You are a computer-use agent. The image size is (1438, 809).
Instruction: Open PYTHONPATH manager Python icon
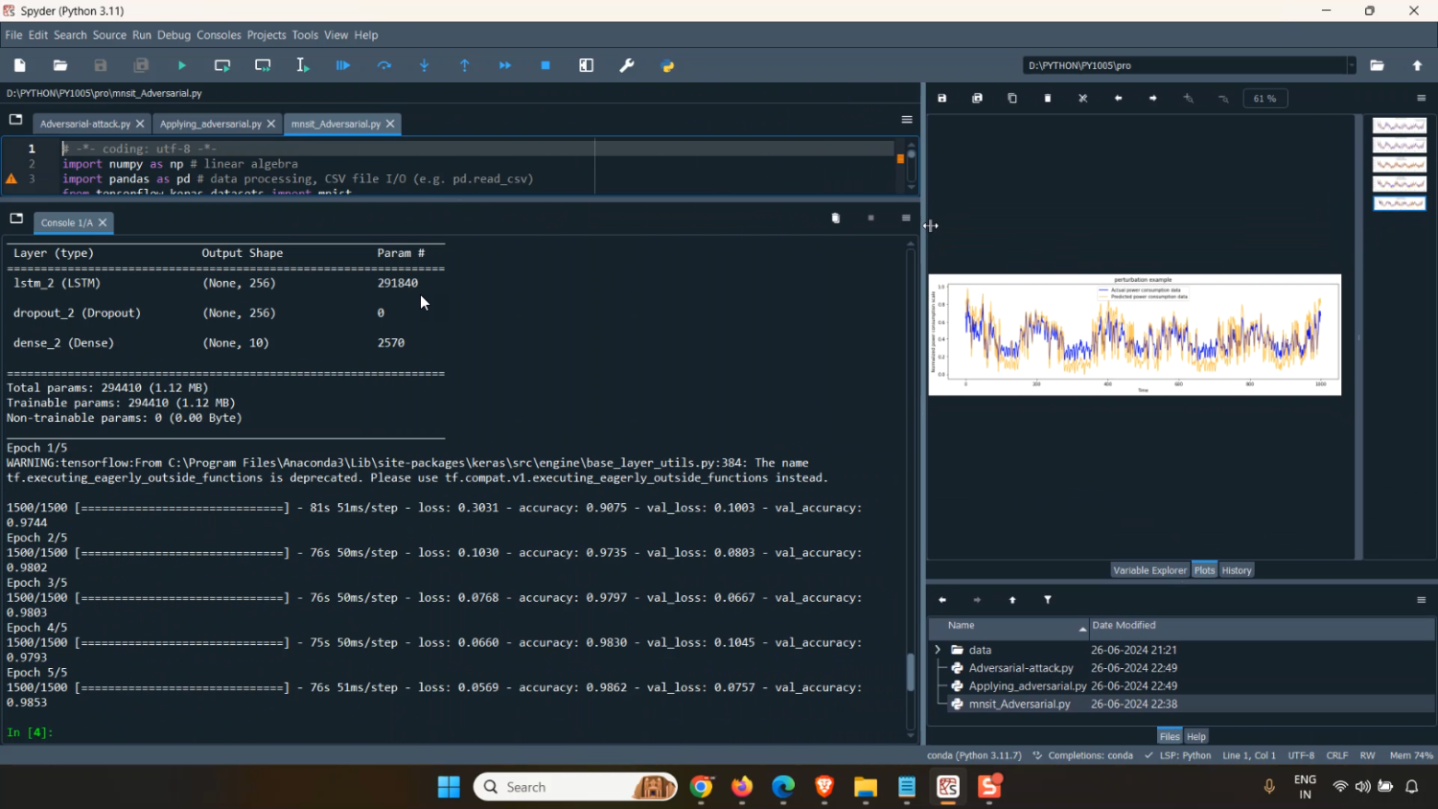pyautogui.click(x=668, y=65)
